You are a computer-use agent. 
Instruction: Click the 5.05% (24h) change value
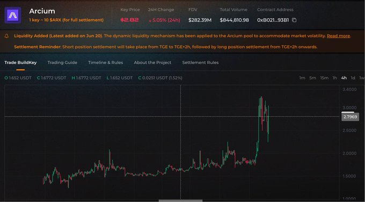[x=164, y=20]
